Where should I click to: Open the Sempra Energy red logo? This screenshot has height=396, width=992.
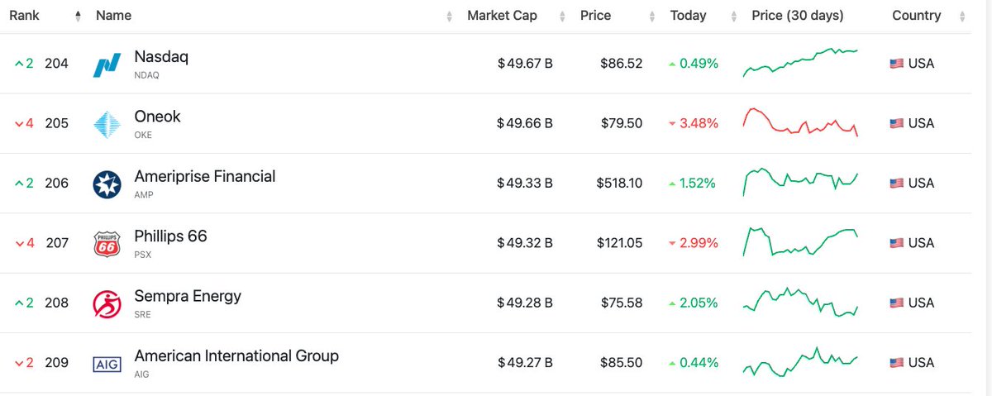tap(107, 303)
